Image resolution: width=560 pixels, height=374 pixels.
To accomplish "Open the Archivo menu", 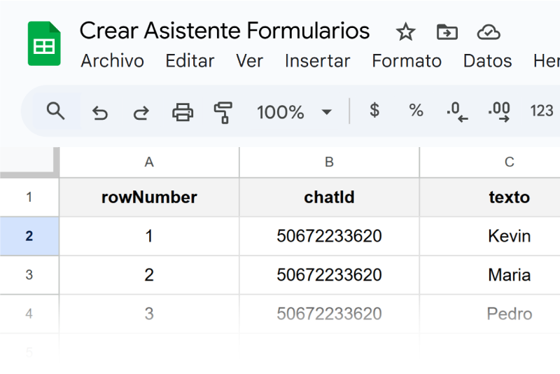I will pos(112,61).
